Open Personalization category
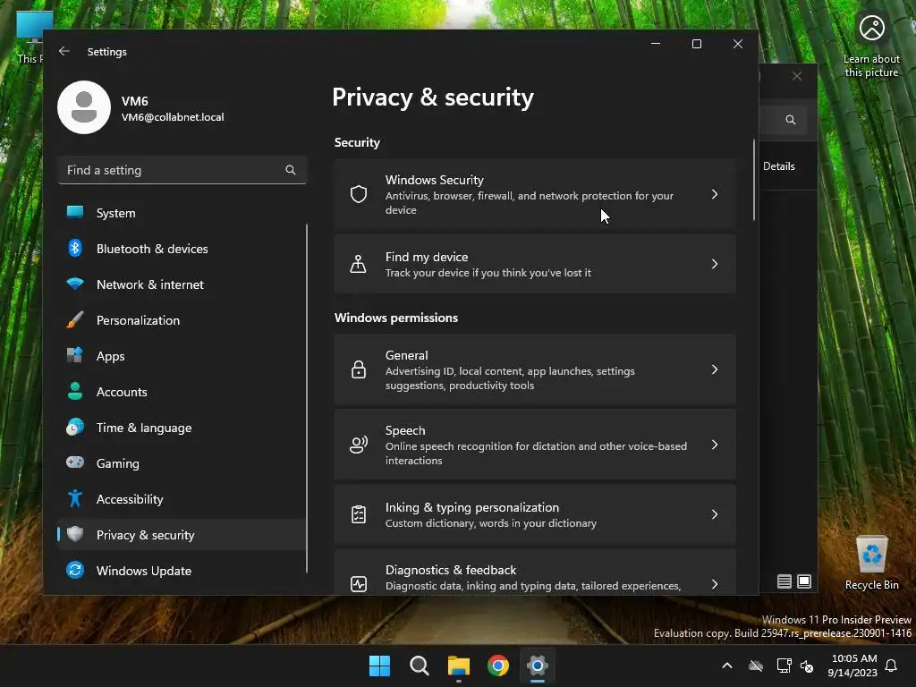 [x=181, y=320]
